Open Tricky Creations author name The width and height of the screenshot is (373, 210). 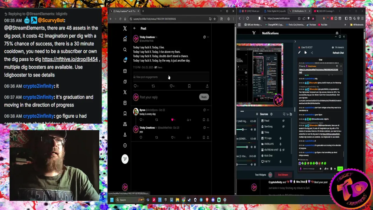click(x=147, y=37)
